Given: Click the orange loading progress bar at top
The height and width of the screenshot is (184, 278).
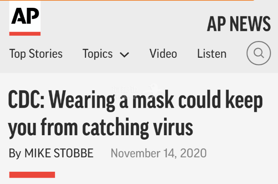Looking at the screenshot, I should (127, 0).
